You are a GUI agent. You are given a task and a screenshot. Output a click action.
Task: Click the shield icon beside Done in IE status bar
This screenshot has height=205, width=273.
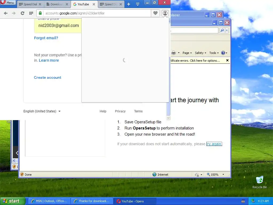click(x=22, y=175)
